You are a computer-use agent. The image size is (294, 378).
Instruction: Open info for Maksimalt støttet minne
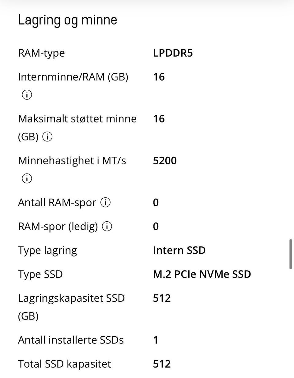tap(47, 137)
